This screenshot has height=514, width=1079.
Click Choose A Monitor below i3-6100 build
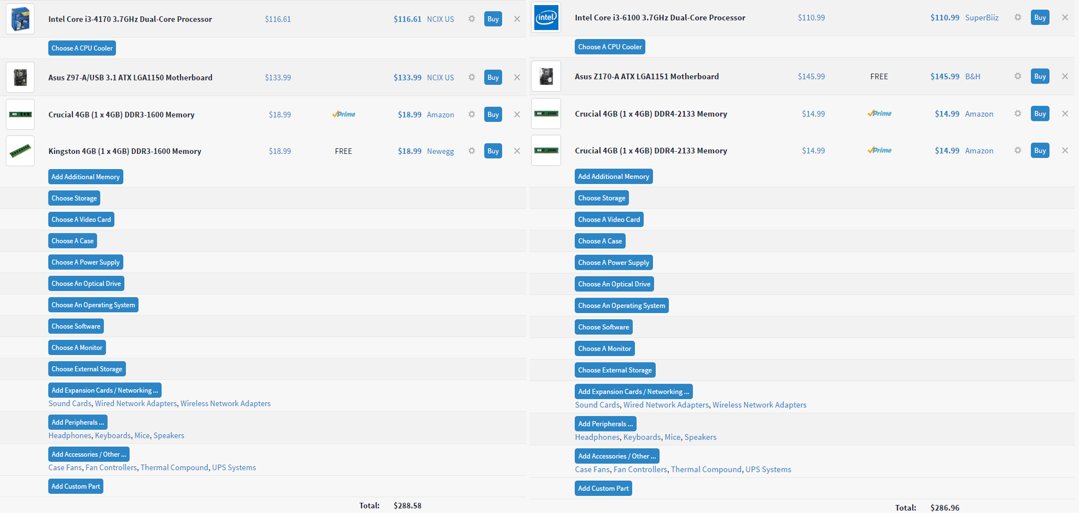605,349
